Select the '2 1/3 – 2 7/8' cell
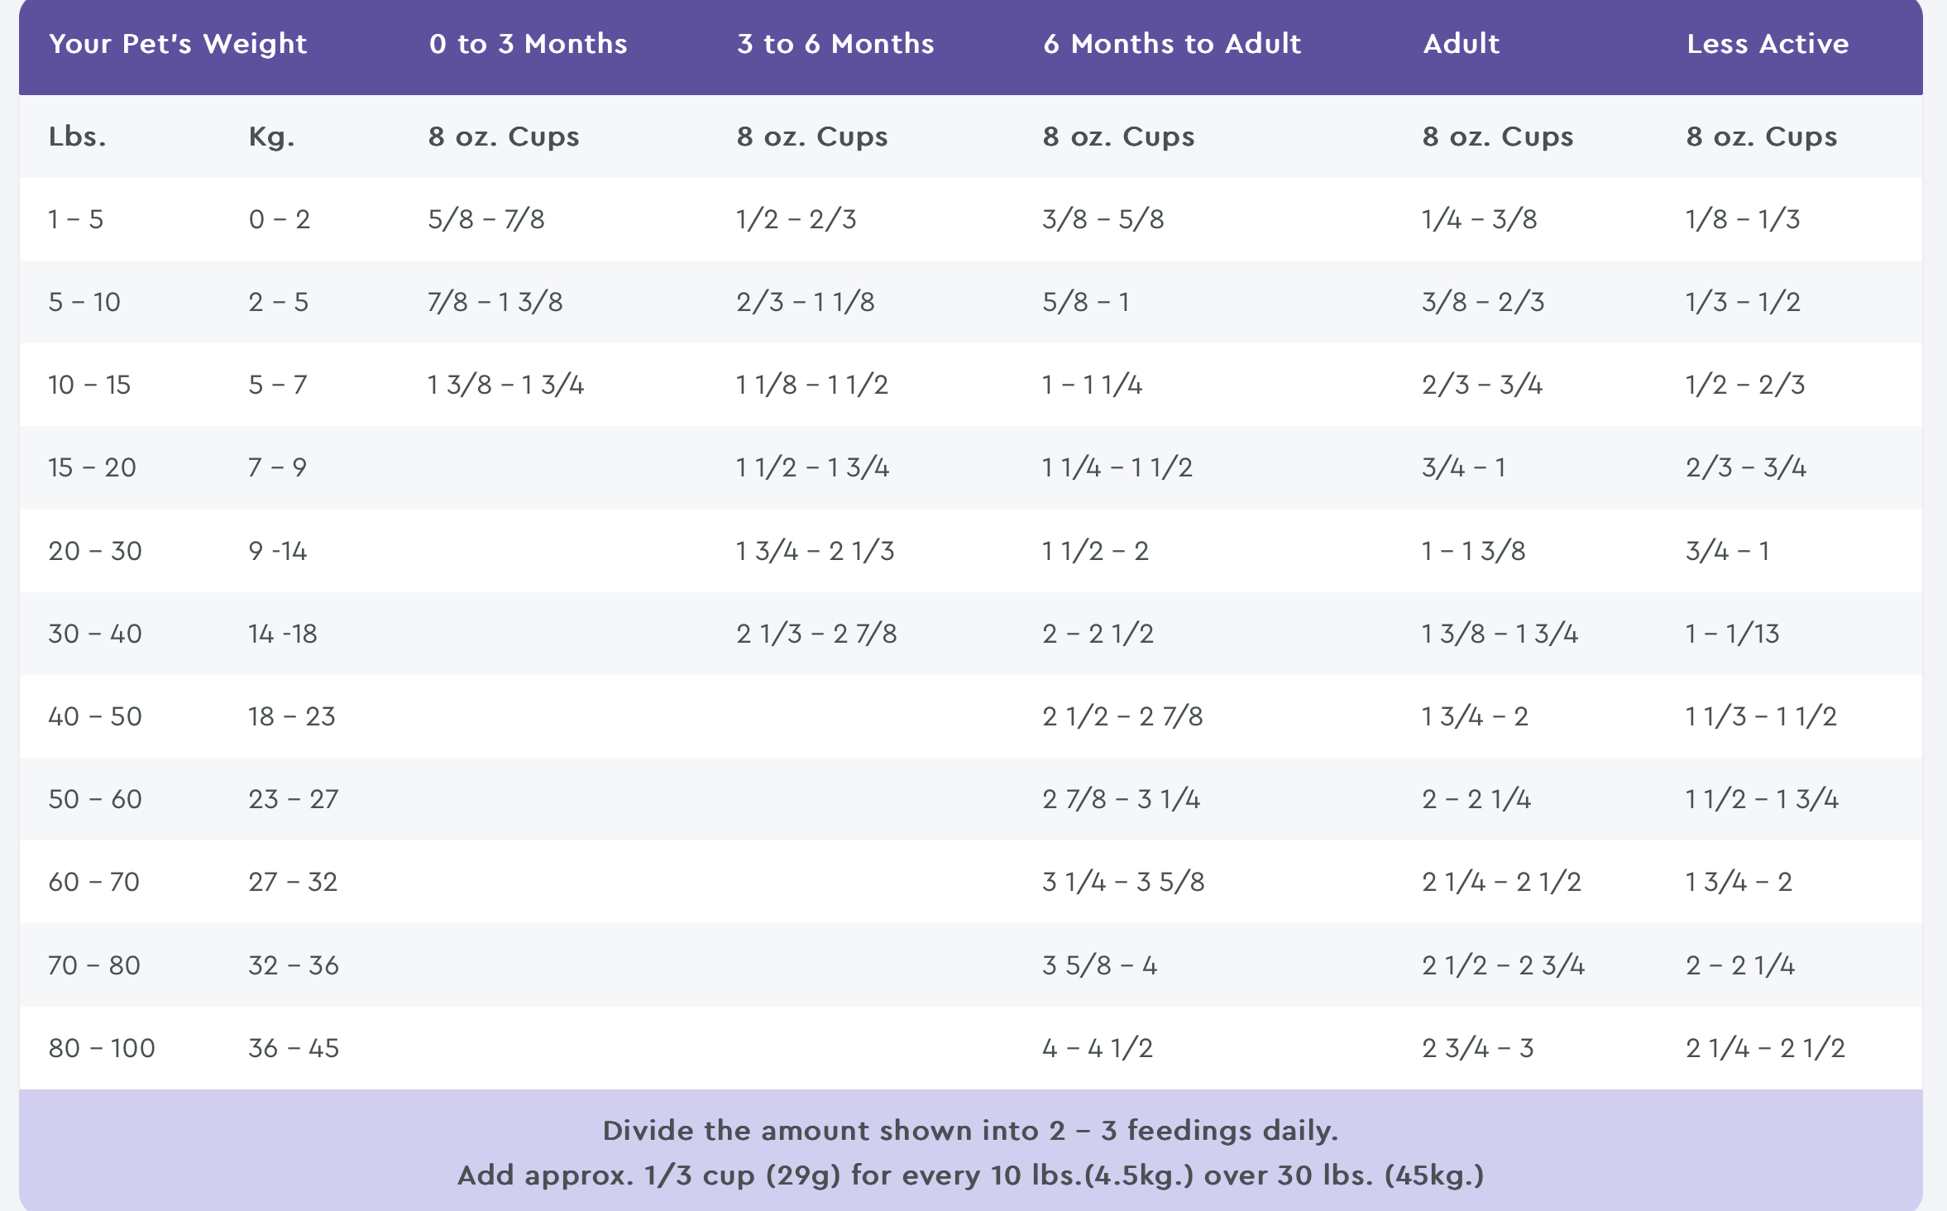Image resolution: width=1947 pixels, height=1211 pixels. 816,634
